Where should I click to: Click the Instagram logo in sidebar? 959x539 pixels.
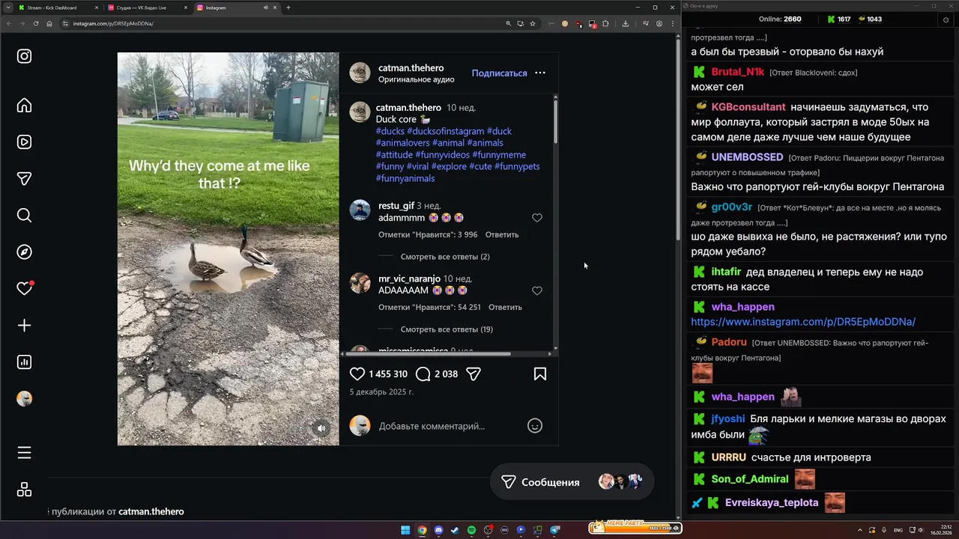pos(24,56)
